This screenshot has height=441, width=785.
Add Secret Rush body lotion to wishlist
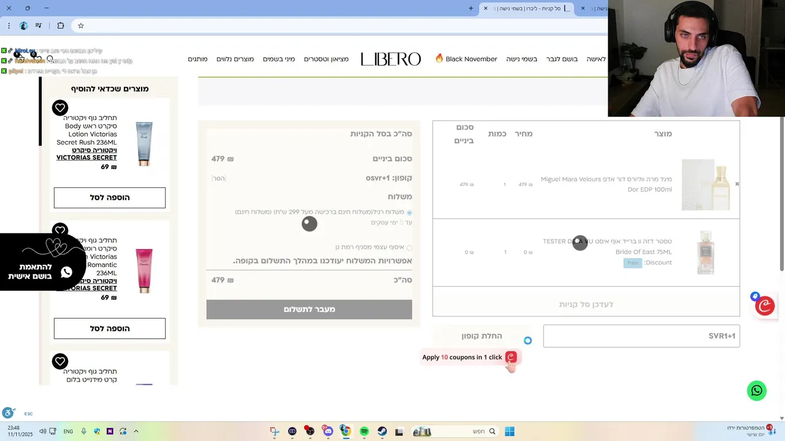tap(60, 108)
